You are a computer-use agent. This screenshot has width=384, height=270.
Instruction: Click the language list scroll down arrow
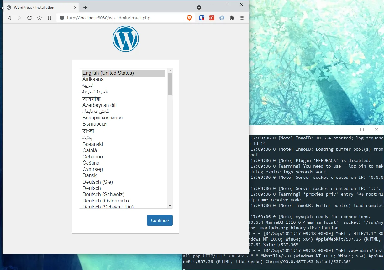coord(170,206)
